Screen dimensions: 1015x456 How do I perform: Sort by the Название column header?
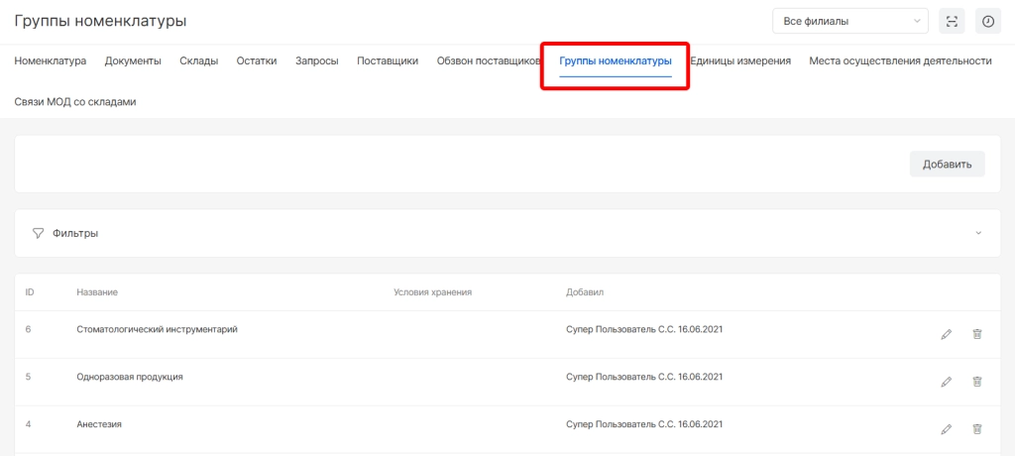tap(97, 292)
